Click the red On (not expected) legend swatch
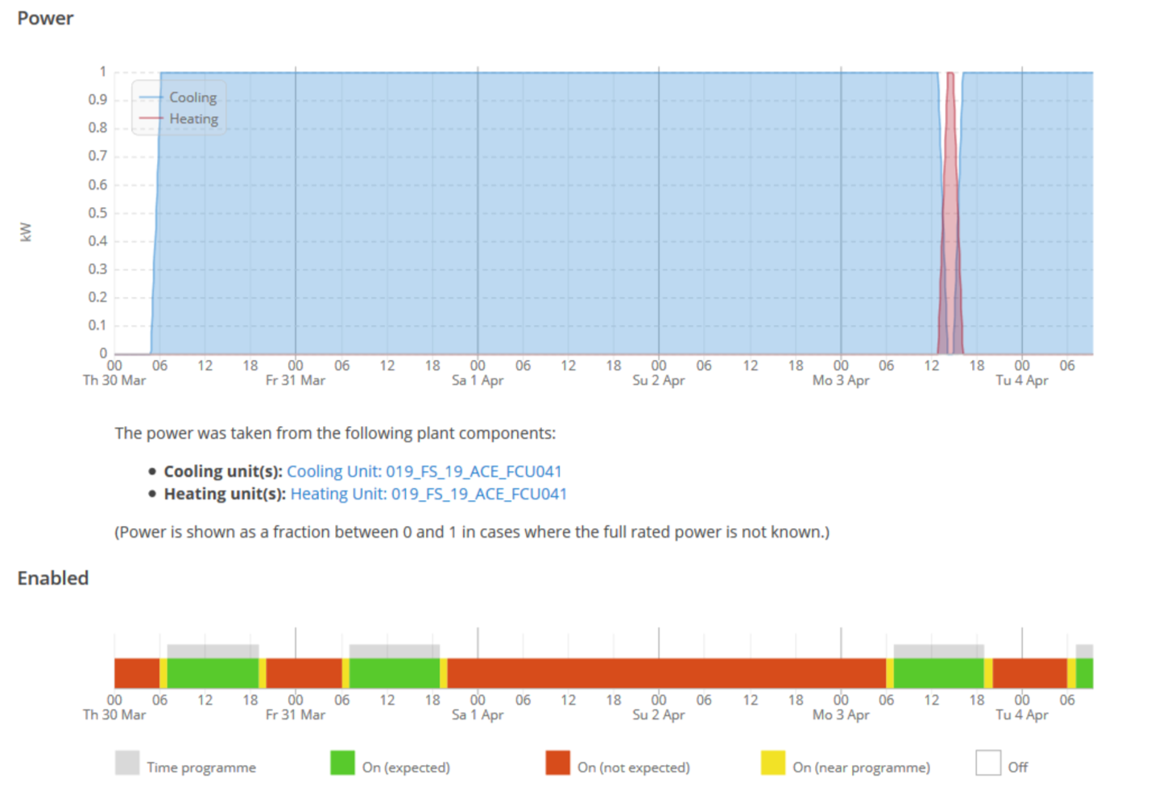The width and height of the screenshot is (1154, 803). pyautogui.click(x=557, y=763)
